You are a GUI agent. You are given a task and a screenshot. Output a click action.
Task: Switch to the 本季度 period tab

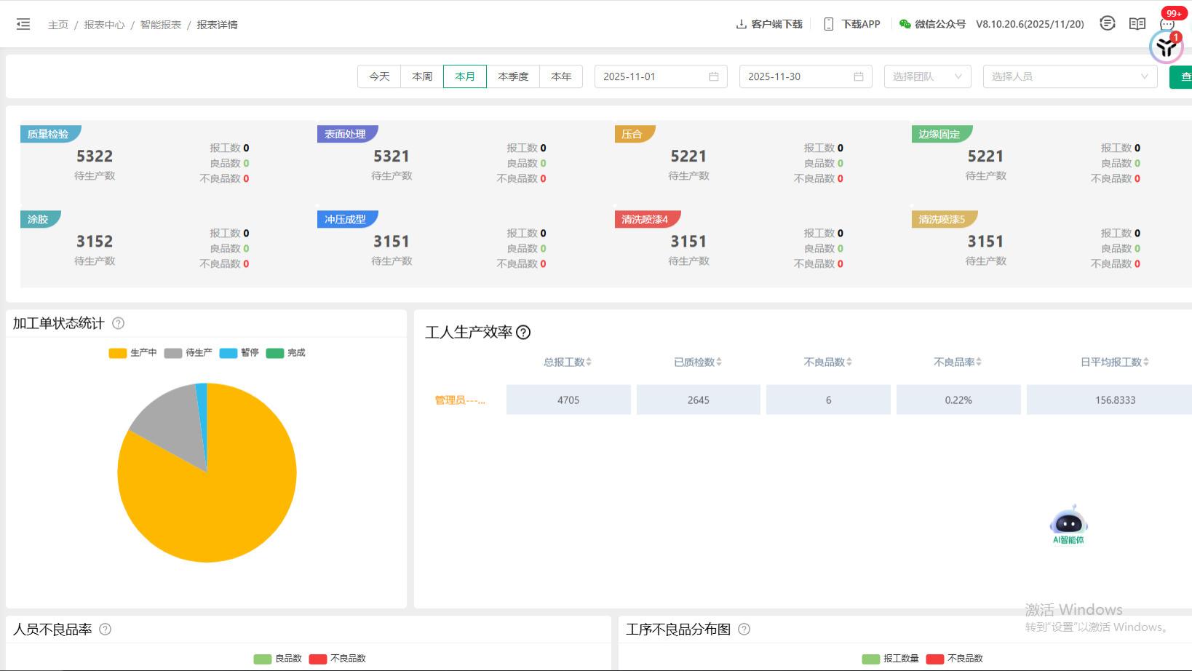coord(514,76)
